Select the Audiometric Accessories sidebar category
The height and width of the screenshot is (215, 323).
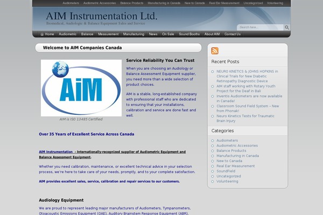237,146
